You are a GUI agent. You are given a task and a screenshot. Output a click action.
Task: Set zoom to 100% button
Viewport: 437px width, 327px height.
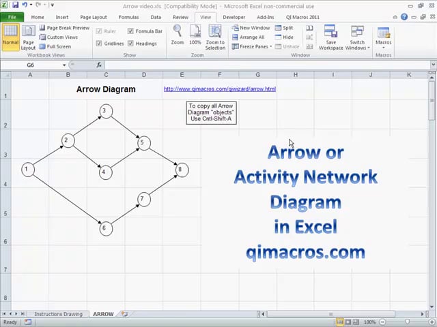(195, 35)
